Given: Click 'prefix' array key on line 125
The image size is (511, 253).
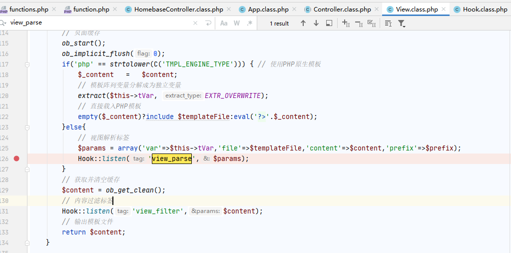Looking at the screenshot, I should pos(401,148).
